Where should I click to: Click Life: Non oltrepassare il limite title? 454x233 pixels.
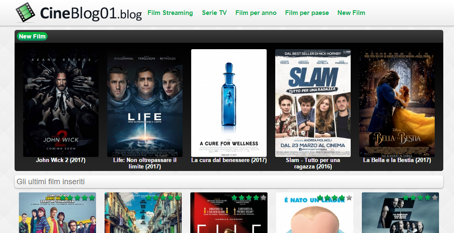coord(145,163)
